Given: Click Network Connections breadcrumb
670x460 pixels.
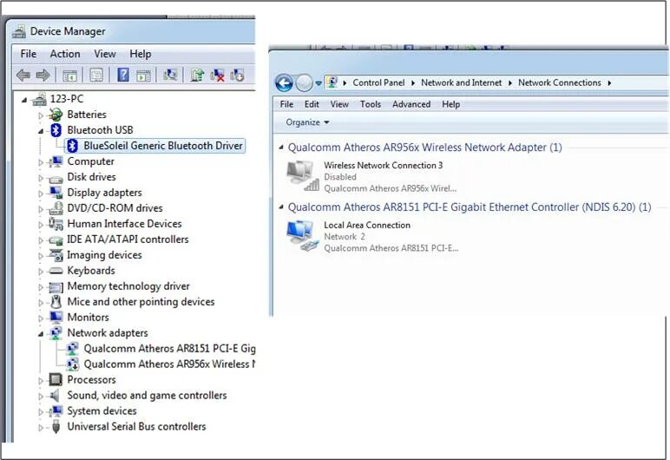Looking at the screenshot, I should click(x=559, y=82).
